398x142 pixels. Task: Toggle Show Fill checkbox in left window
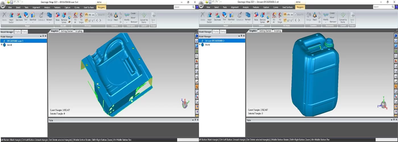pos(97,14)
